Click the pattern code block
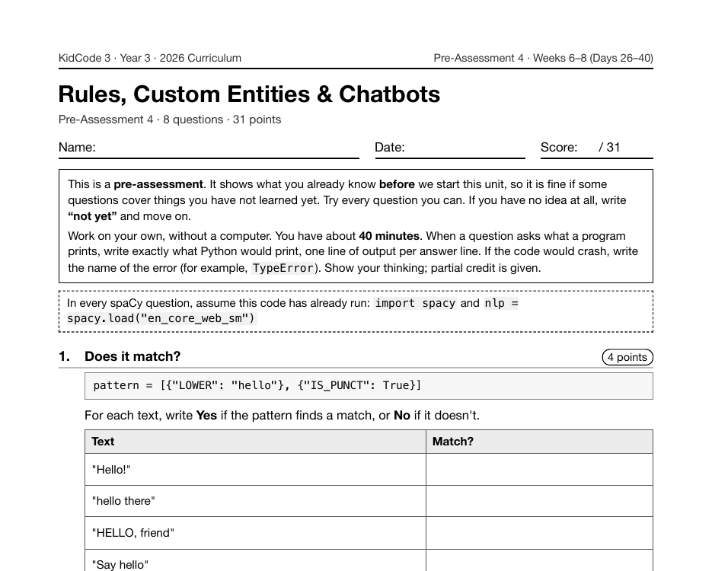Image resolution: width=712 pixels, height=571 pixels. click(x=369, y=386)
